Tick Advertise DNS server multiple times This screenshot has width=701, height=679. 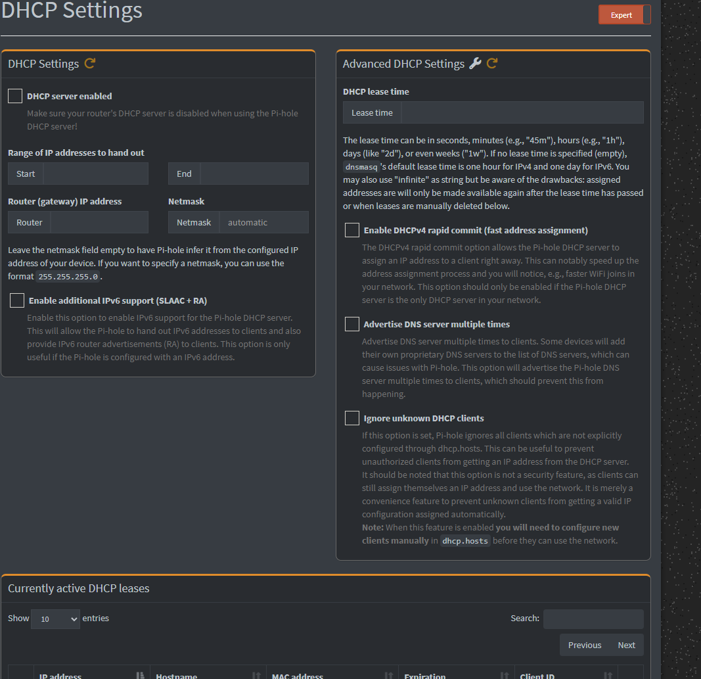(352, 324)
